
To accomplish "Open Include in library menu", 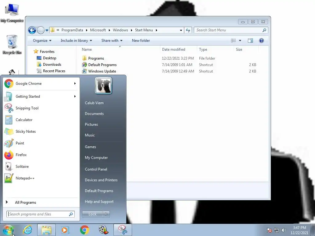I will 76,41.
